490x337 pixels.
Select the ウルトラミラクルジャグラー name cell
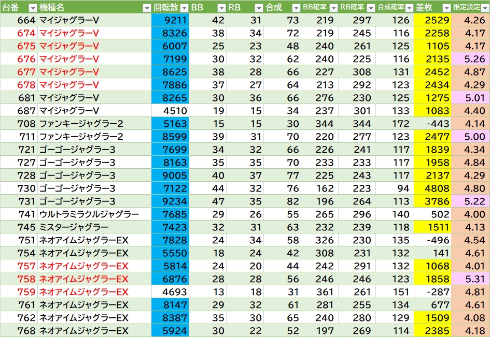[x=95, y=214]
